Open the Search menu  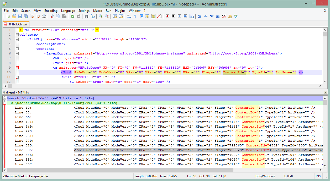tap(26, 11)
